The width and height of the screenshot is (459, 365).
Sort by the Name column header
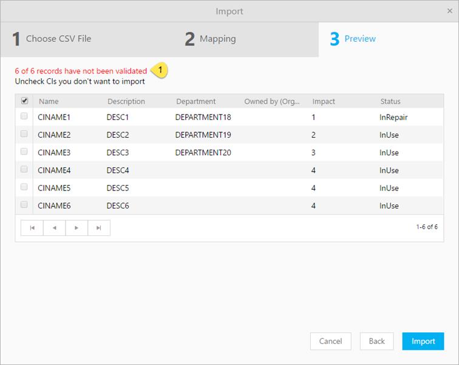pyautogui.click(x=49, y=101)
